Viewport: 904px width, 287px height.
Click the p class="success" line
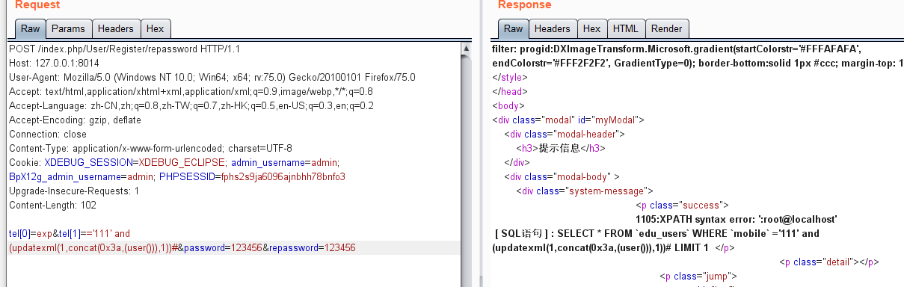point(682,205)
